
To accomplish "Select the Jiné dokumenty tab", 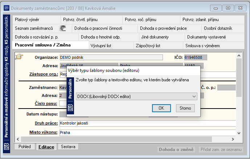I will [162, 37].
